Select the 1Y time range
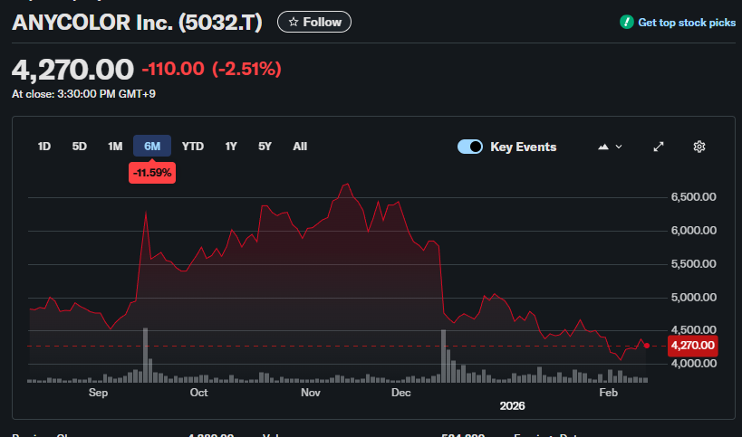Viewport: 742px width, 437px height. 231,147
